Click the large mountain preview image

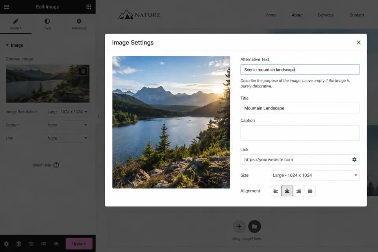[171, 122]
